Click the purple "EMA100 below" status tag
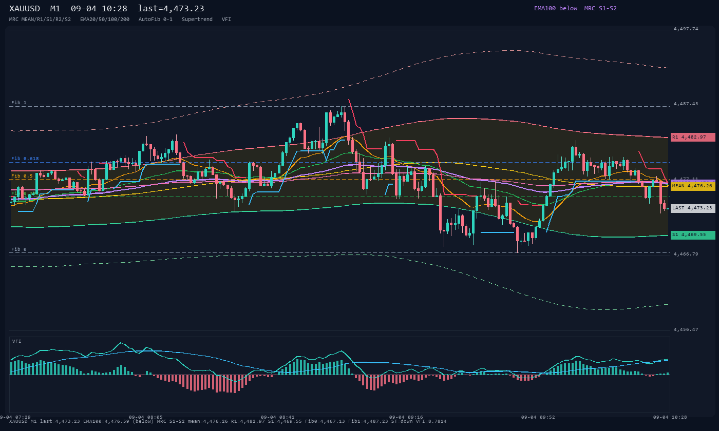719x431 pixels. click(x=556, y=8)
